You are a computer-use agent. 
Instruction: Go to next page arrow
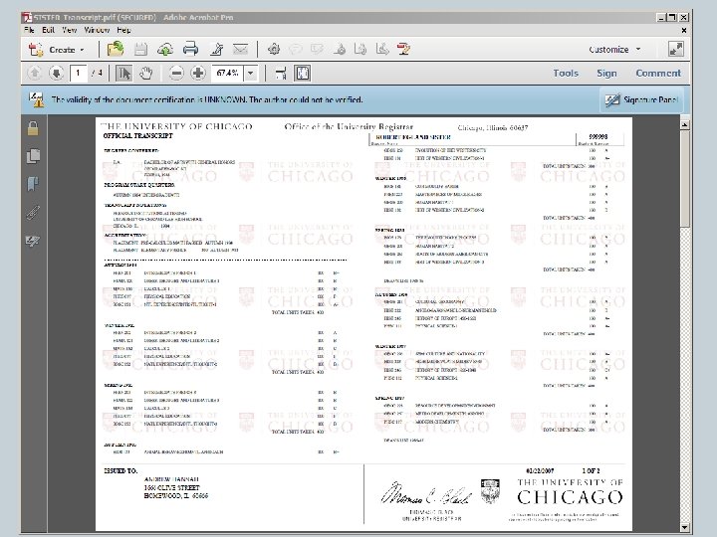coord(56,73)
